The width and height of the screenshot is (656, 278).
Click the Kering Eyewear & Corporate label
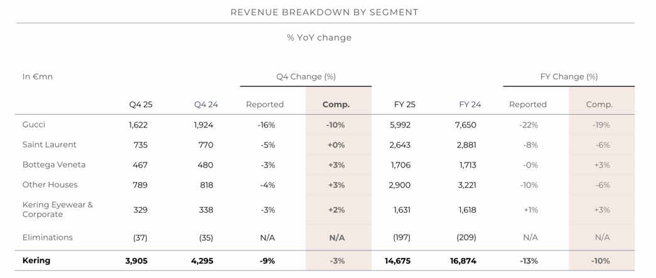coord(57,210)
